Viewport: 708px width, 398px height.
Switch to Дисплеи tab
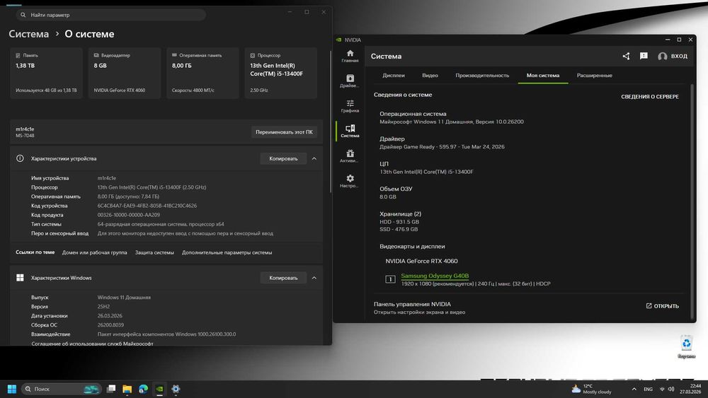pyautogui.click(x=393, y=75)
